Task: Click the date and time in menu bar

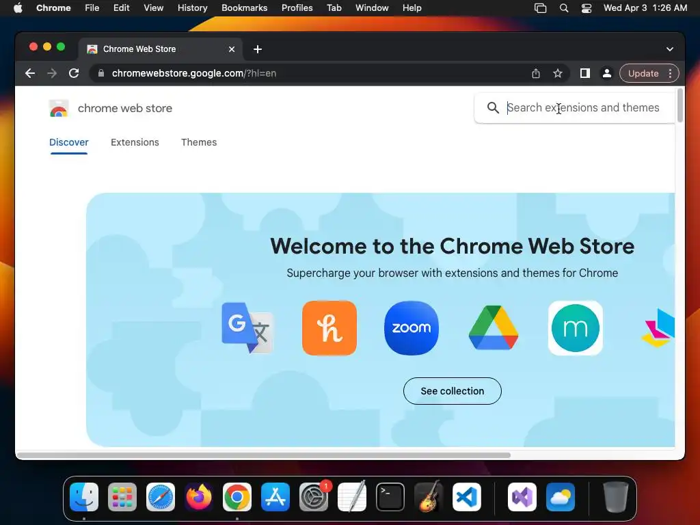Action: point(645,8)
